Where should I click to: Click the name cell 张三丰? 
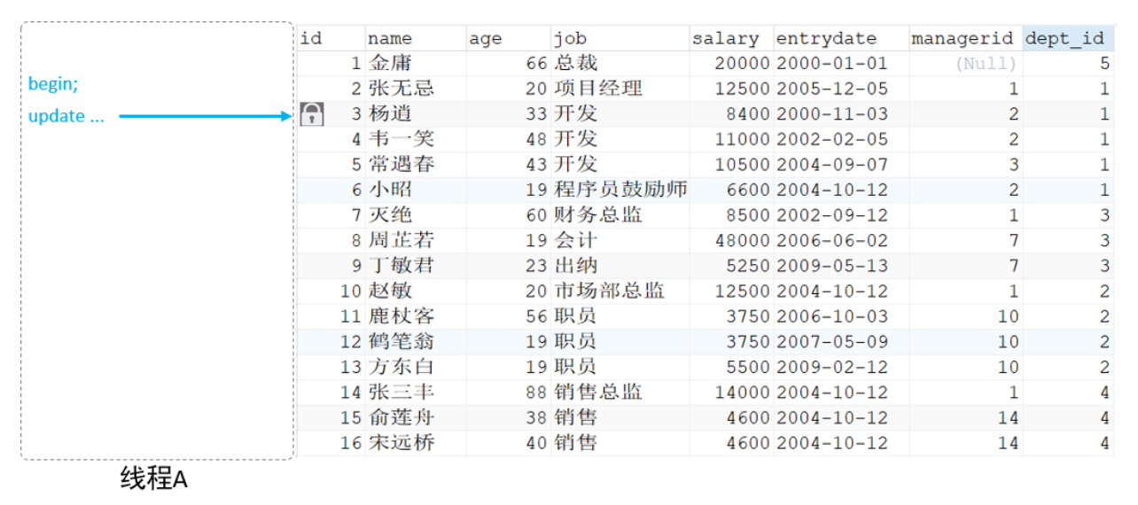coord(401,392)
